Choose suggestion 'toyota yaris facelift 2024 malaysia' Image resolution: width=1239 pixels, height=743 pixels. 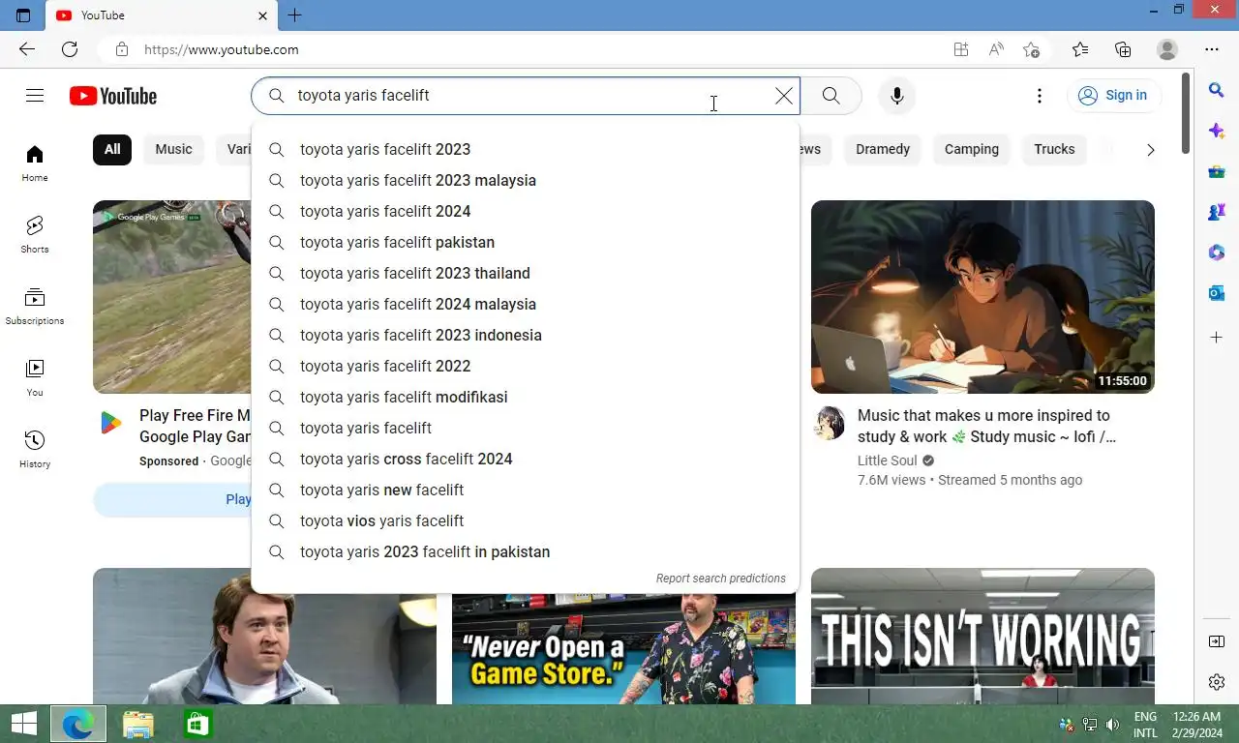(526, 304)
